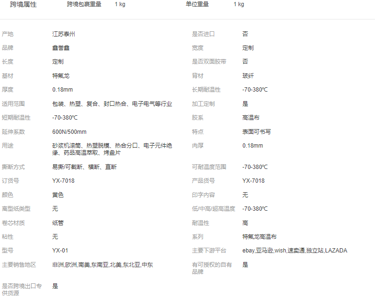Click the 是 value beside 是否跨境出口专供货源
This screenshot has height=299, width=375.
pos(55,286)
